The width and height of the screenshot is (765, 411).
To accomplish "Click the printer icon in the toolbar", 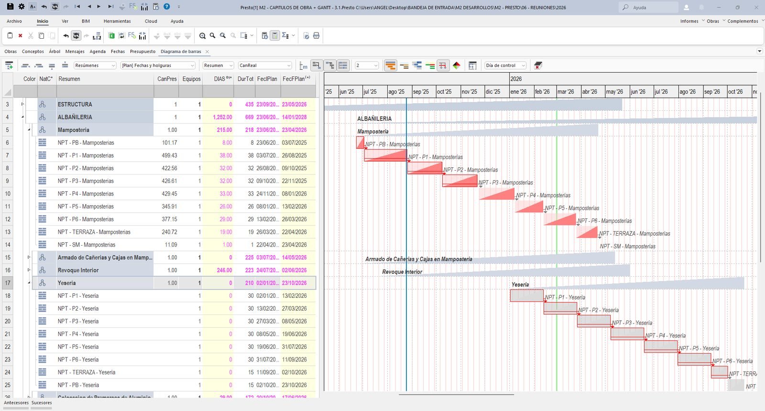I will pos(316,36).
